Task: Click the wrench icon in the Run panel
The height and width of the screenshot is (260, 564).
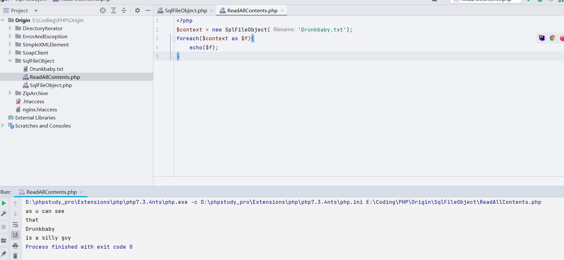Action: tap(4, 214)
